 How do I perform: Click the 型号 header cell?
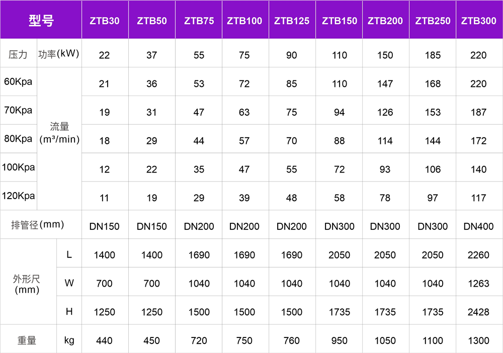(x=41, y=21)
